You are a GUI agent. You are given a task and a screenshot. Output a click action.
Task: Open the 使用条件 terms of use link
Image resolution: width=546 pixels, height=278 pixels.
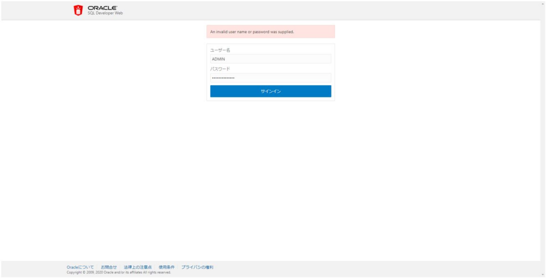[x=166, y=267]
